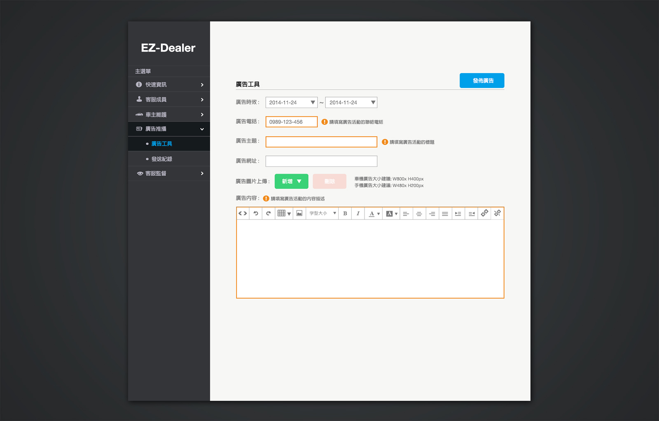
Task: Click the undo icon in editor toolbar
Action: 256,213
